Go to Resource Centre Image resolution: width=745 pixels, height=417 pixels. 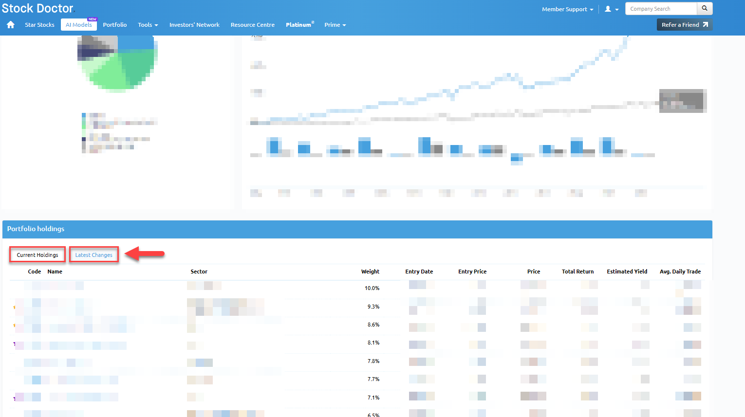click(x=253, y=25)
